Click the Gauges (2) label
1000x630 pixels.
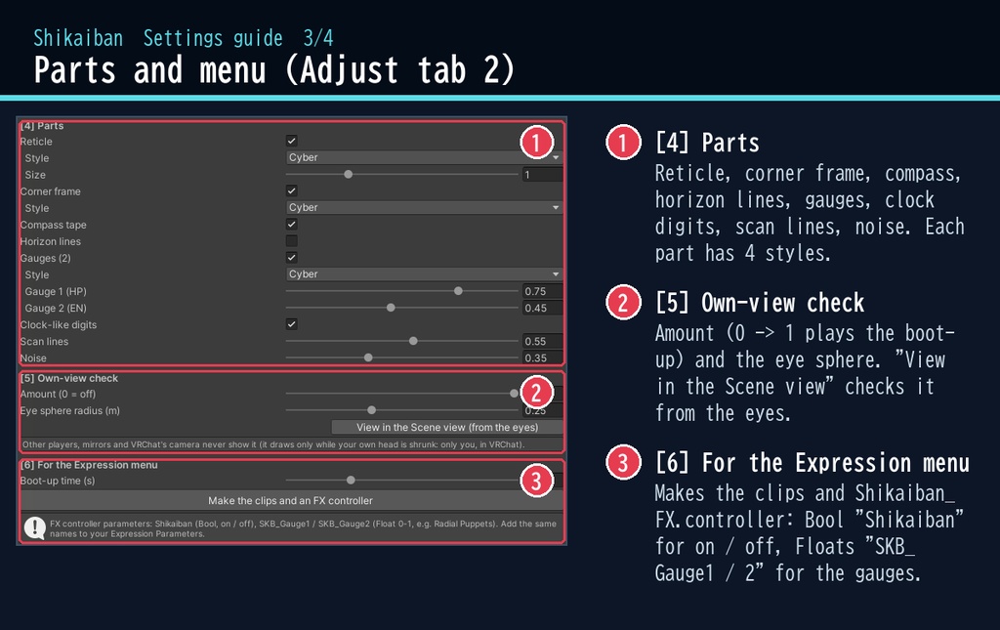45,258
